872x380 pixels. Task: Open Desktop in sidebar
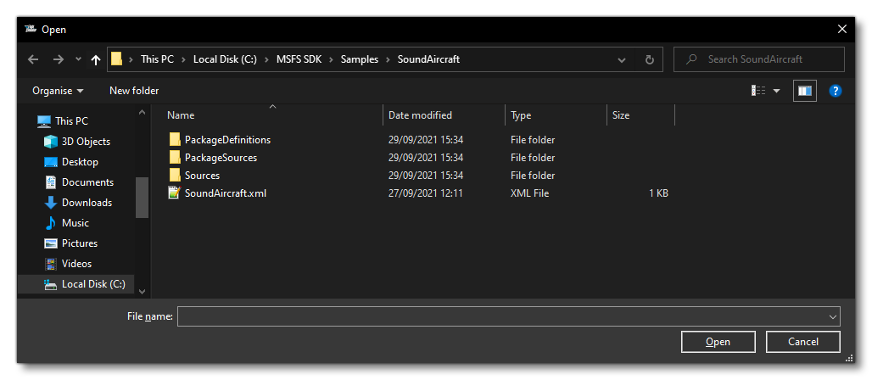[80, 162]
